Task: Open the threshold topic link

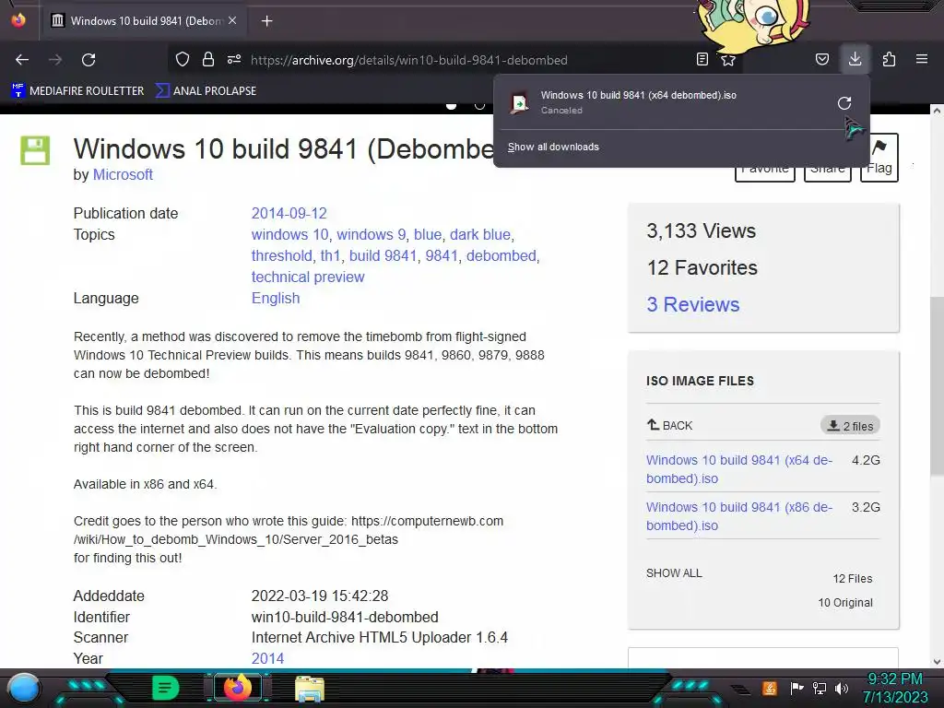Action: click(x=282, y=255)
